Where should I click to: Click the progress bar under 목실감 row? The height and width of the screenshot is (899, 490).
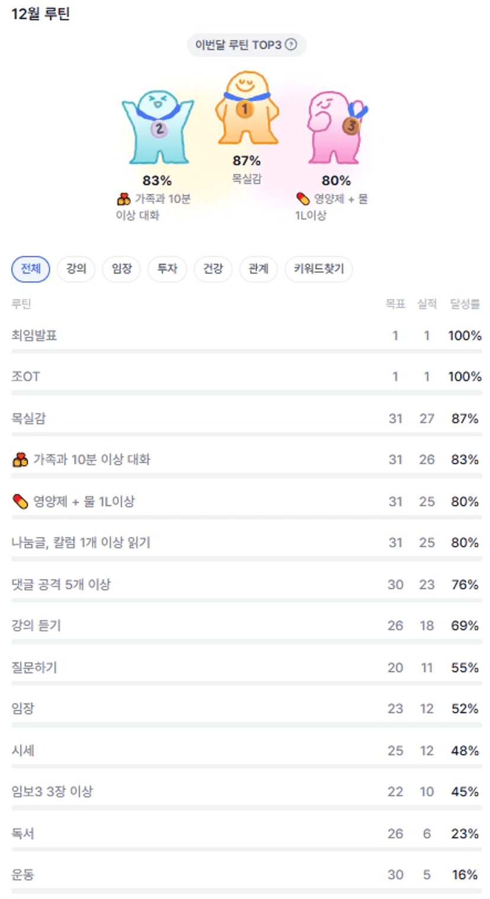click(x=246, y=434)
